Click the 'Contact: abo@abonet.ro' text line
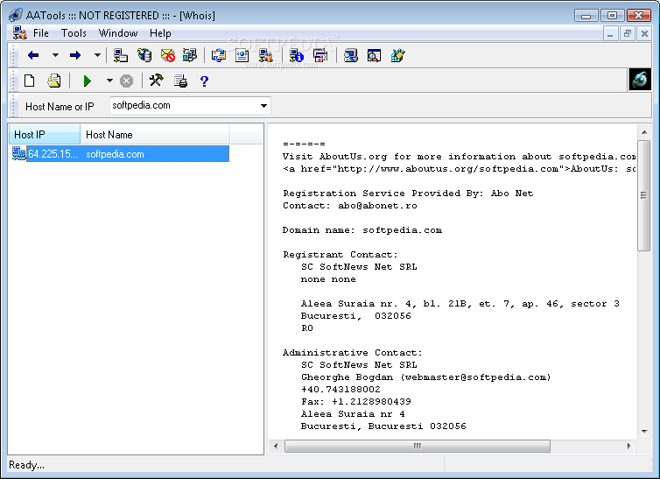Viewport: 660px width, 479px height. tap(350, 206)
